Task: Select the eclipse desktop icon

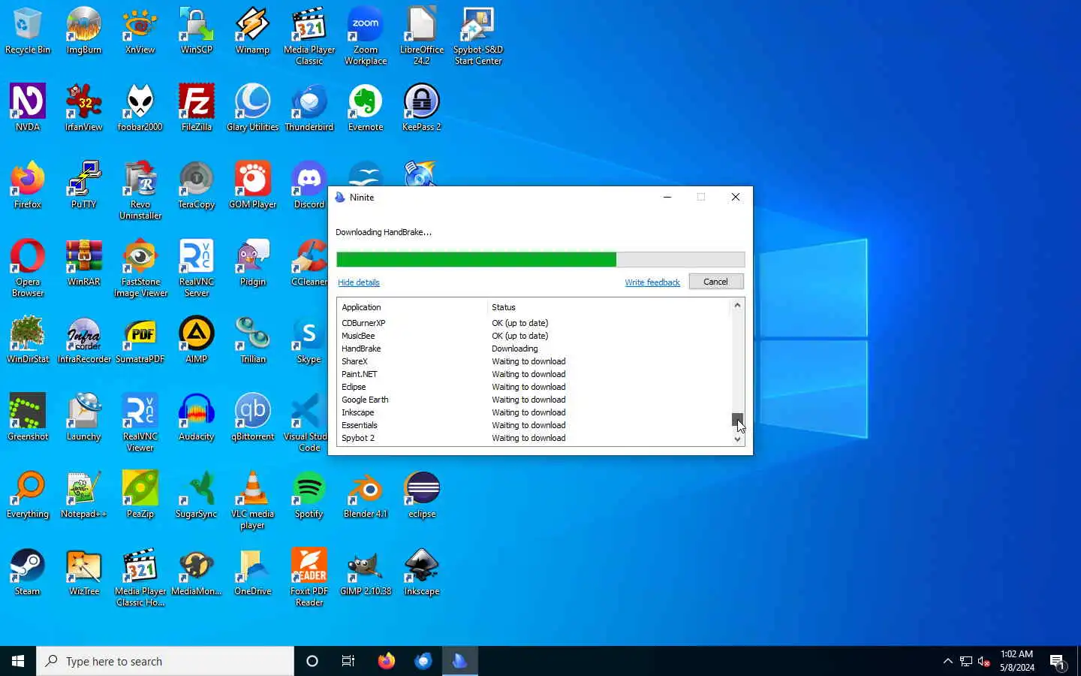Action: coord(422,494)
